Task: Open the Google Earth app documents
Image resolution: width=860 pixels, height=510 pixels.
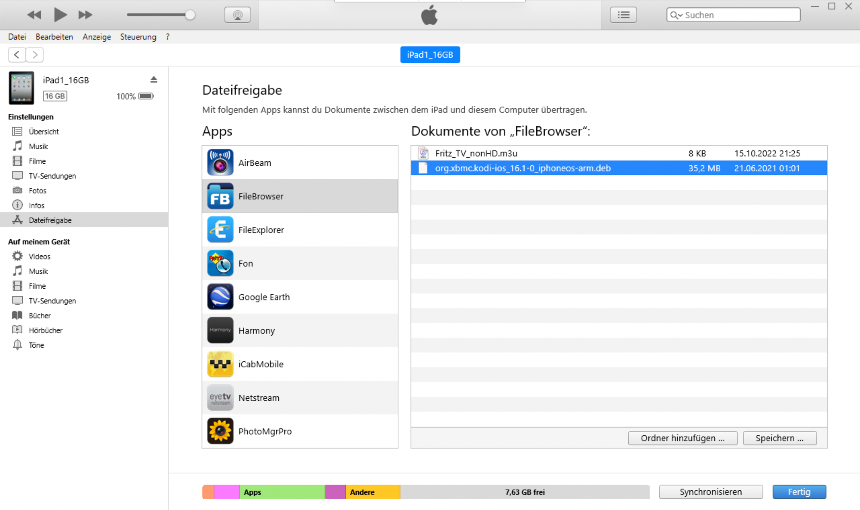Action: click(x=264, y=297)
